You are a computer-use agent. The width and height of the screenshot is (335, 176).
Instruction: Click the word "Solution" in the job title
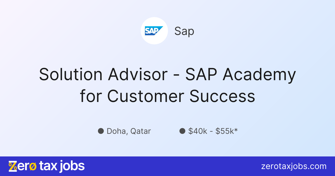71,75
